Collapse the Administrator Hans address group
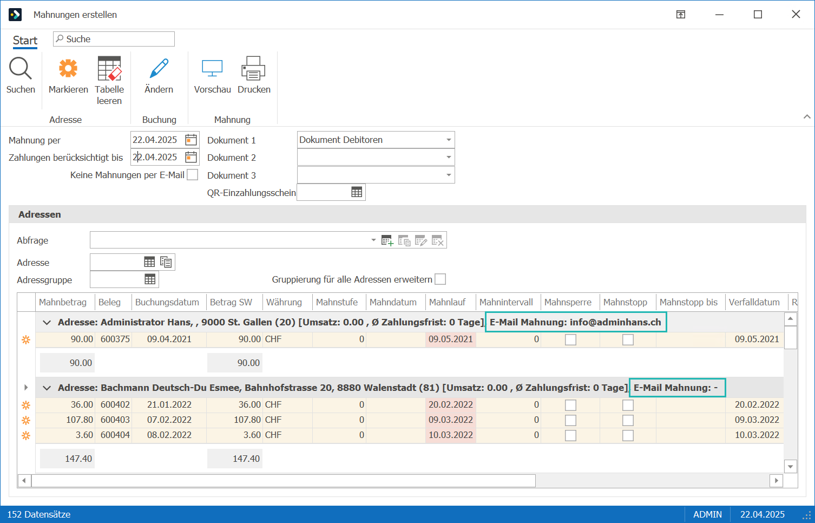 (x=47, y=323)
